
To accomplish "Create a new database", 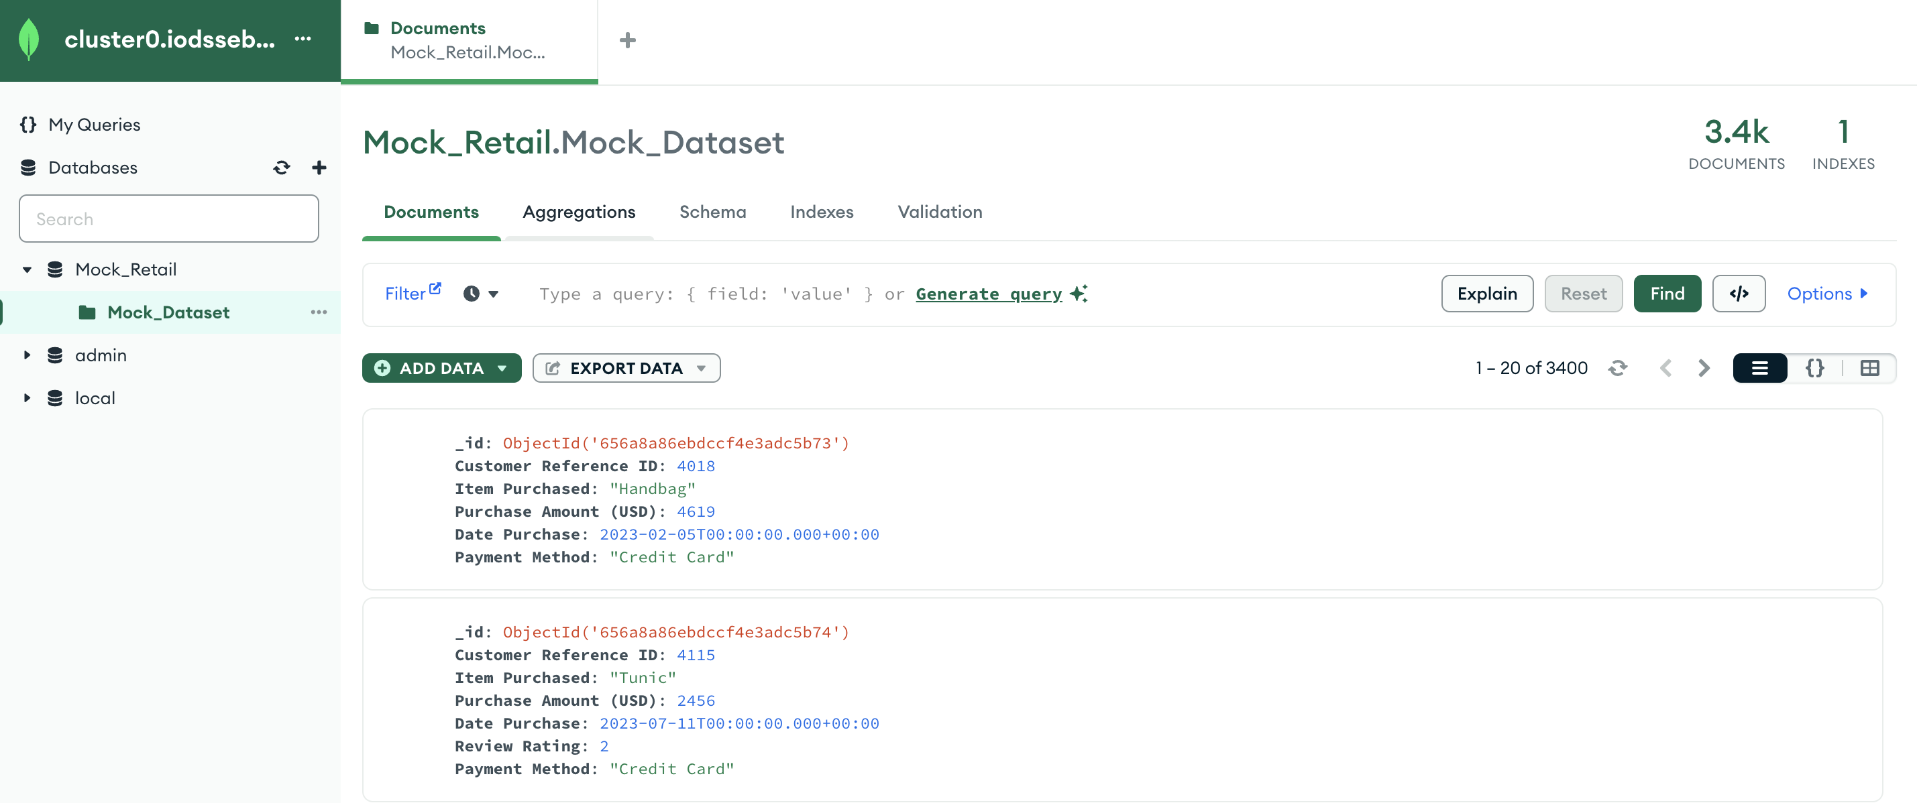I will tap(319, 168).
